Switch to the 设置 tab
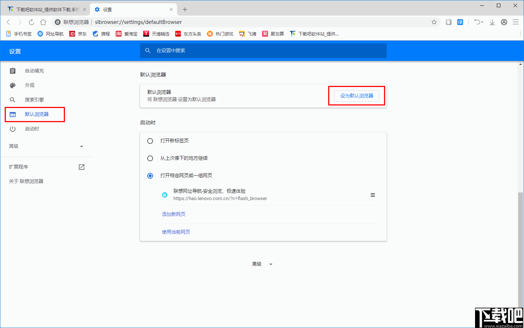Viewport: 524px width, 328px height. (107, 9)
